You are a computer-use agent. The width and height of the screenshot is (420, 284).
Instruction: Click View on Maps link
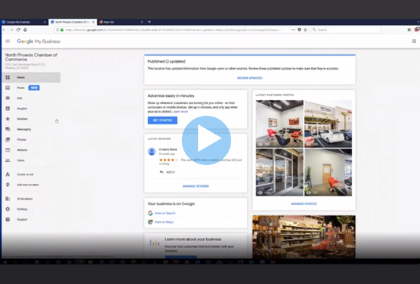point(164,222)
